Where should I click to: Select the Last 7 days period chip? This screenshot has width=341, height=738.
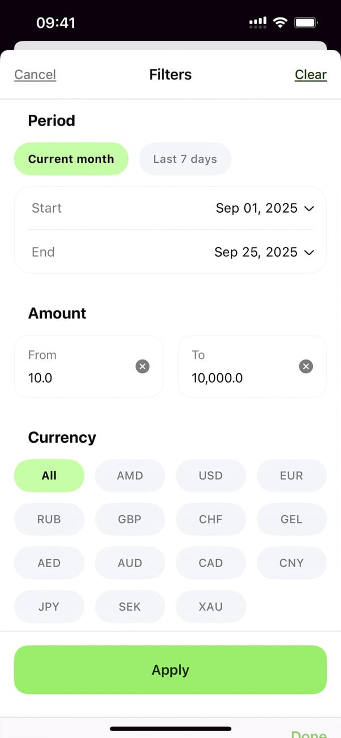coord(185,159)
